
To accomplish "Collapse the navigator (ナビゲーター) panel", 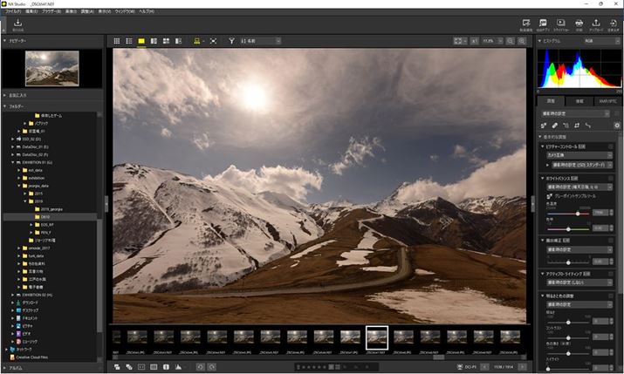I will [5, 41].
